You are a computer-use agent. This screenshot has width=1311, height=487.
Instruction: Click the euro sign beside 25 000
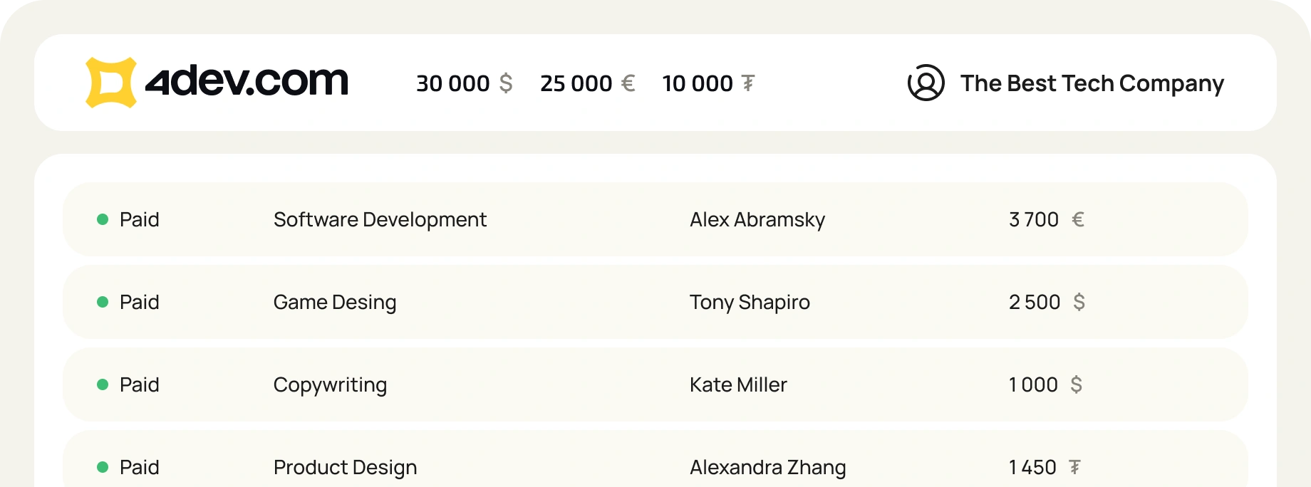click(628, 83)
